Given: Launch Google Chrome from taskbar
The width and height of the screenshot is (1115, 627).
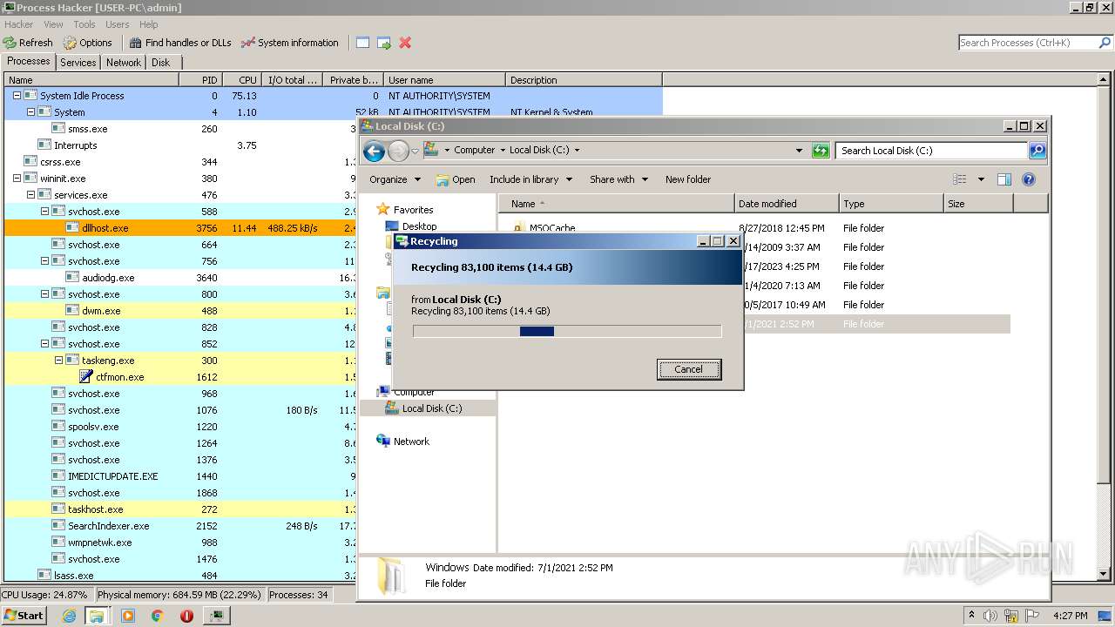Looking at the screenshot, I should click(157, 616).
